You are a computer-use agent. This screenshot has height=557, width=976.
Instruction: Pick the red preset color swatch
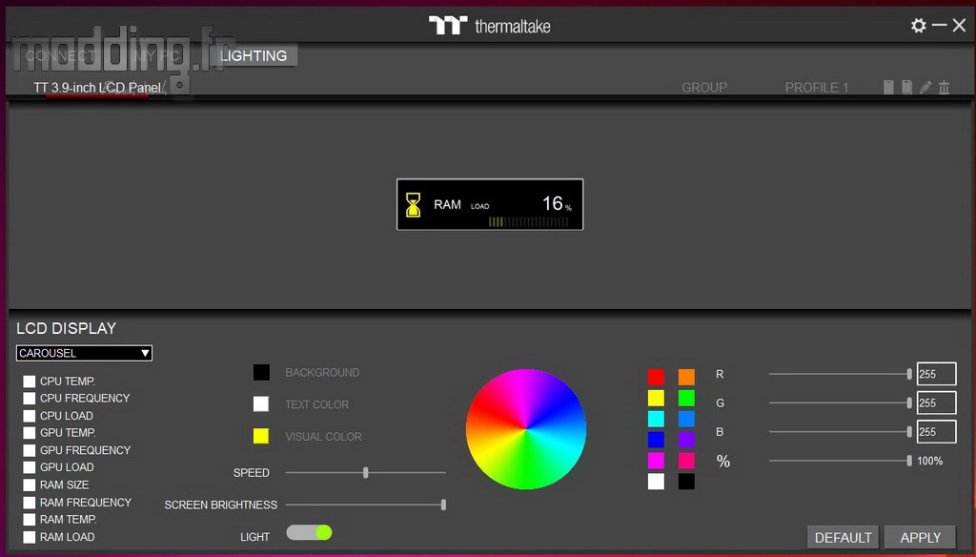[656, 377]
